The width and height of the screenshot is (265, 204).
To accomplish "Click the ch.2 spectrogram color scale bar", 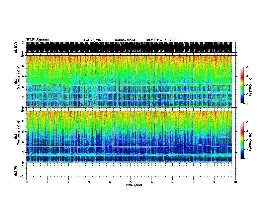I will click(x=242, y=140).
